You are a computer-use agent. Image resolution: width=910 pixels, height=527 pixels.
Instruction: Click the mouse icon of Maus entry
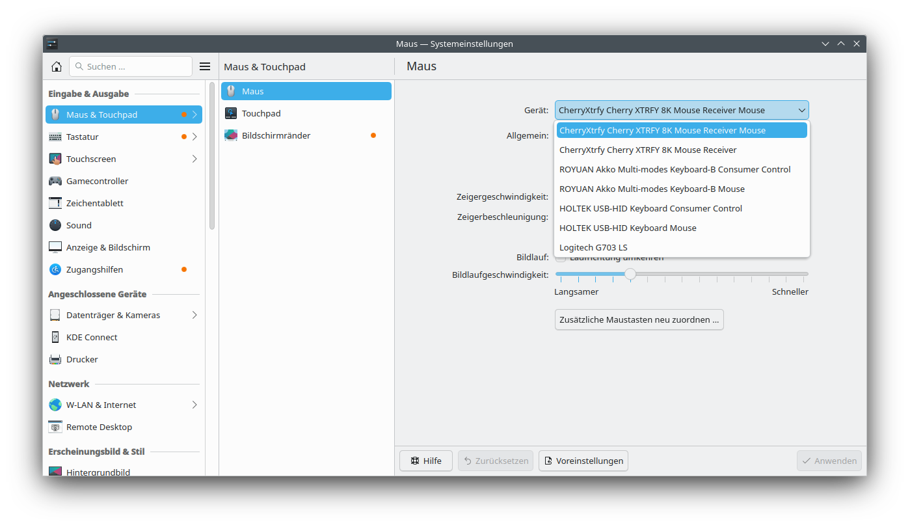[x=231, y=91]
